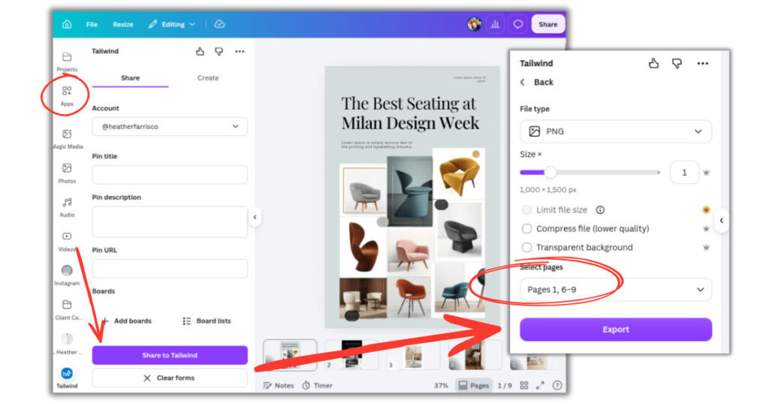Viewport: 769px width, 404px height.
Task: Open help question mark icon
Action: [x=557, y=385]
